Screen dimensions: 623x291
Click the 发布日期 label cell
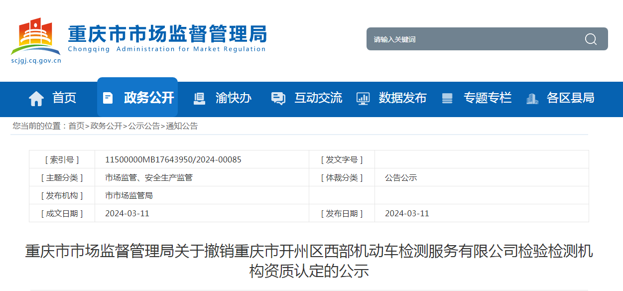click(342, 213)
